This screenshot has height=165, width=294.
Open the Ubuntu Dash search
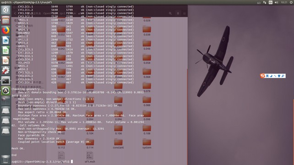coord(5,10)
